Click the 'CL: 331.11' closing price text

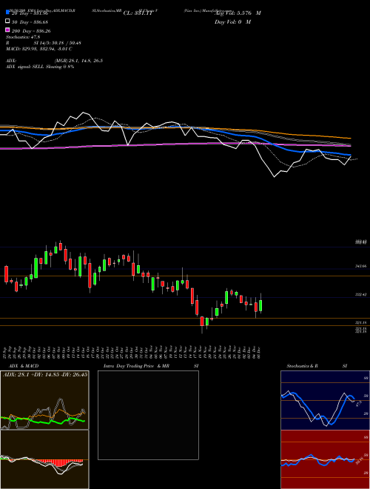tap(138, 13)
